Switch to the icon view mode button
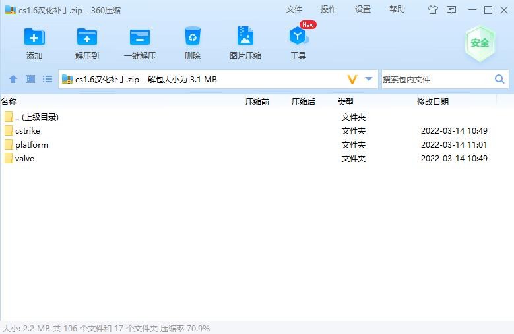This screenshot has height=334, width=514. [x=30, y=79]
